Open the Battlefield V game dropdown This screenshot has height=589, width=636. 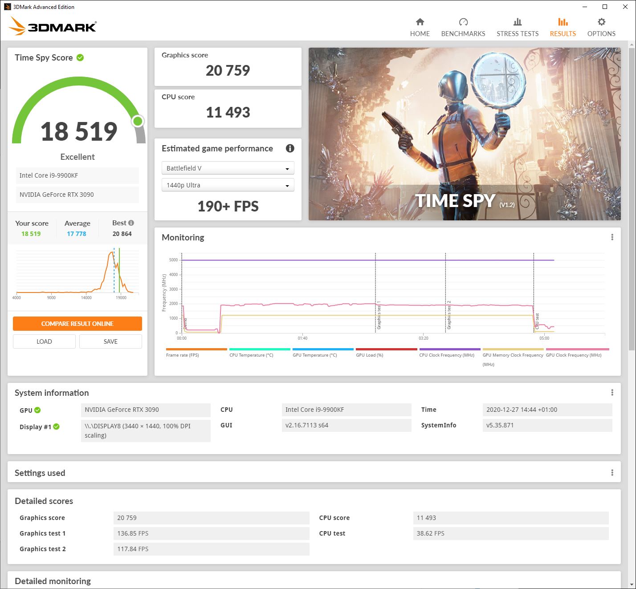tap(228, 168)
